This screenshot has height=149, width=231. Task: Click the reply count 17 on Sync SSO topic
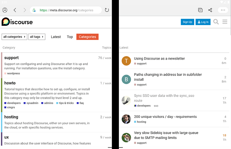coord(224,98)
